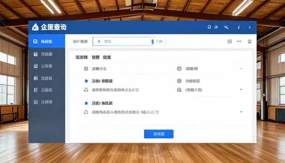Switch to the third tab above the list
Image resolution: width=285 pixels, height=163 pixels.
pyautogui.click(x=107, y=58)
